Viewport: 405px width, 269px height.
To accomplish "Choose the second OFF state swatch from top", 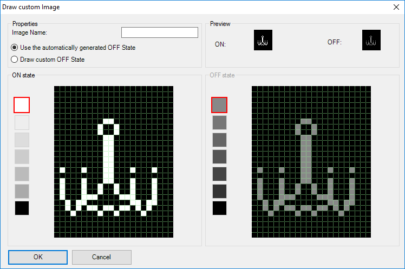I will tap(219, 122).
